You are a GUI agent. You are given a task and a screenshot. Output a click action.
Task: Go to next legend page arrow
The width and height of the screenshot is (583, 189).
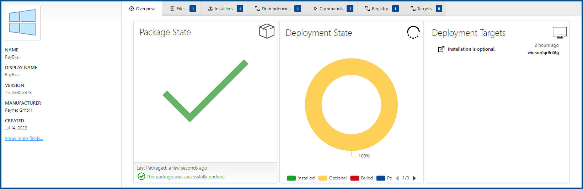pos(414,178)
